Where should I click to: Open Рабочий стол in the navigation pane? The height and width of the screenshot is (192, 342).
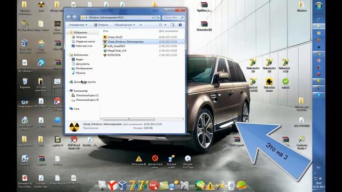click(84, 46)
